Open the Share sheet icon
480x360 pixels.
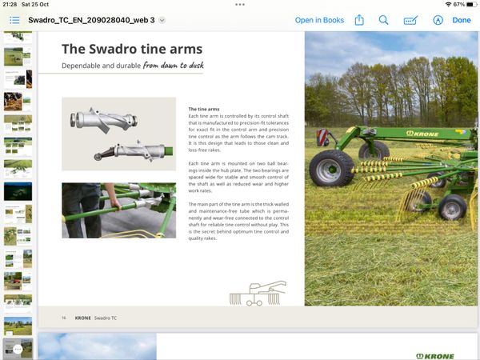pyautogui.click(x=359, y=20)
